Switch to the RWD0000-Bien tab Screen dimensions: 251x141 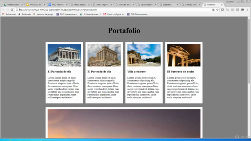(35, 5)
